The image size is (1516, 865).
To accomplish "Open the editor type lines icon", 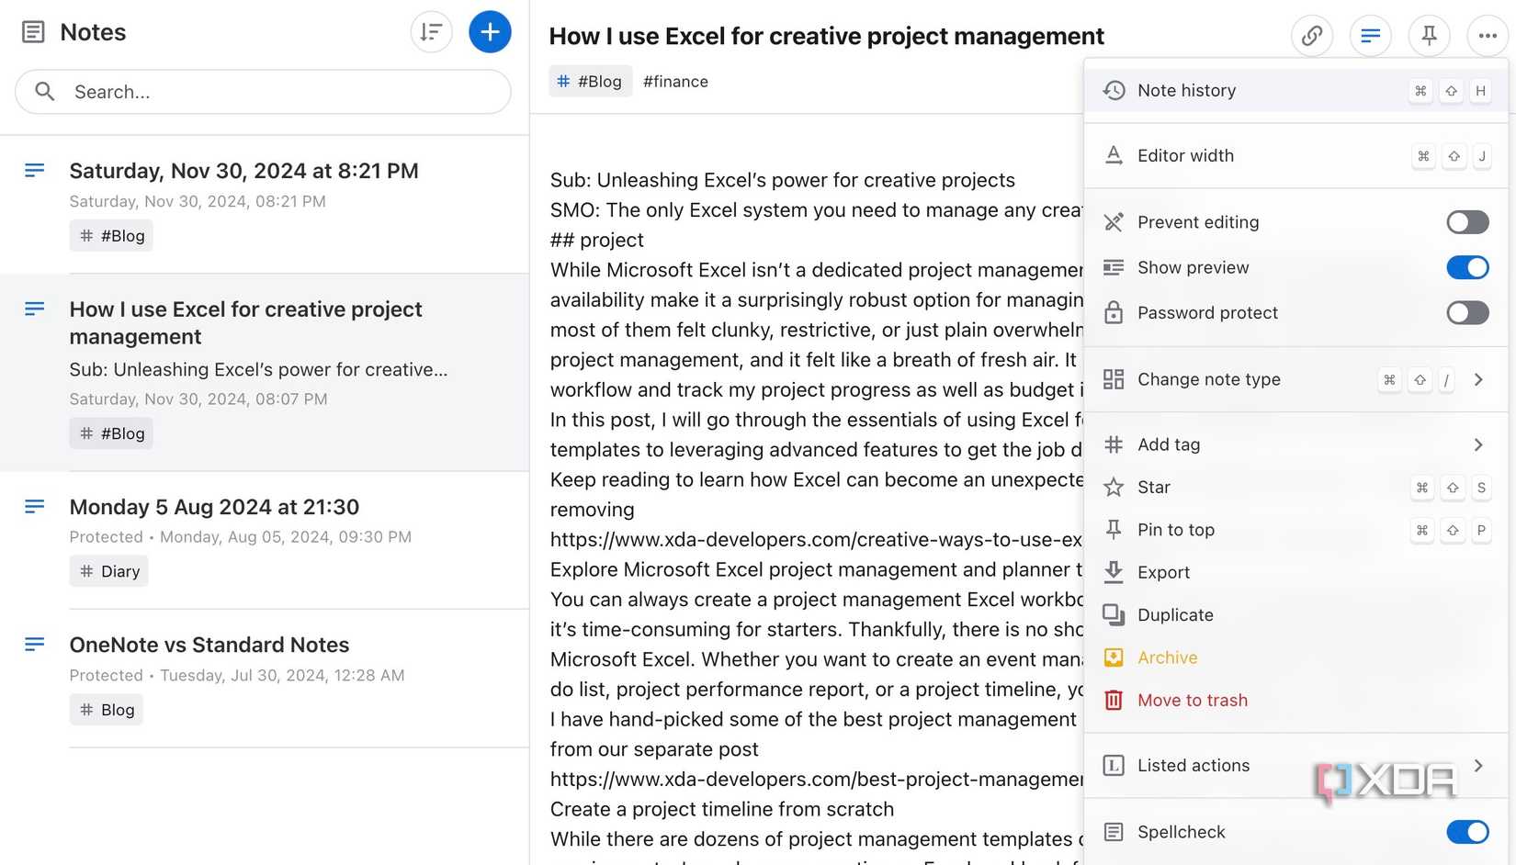I will pyautogui.click(x=1370, y=36).
